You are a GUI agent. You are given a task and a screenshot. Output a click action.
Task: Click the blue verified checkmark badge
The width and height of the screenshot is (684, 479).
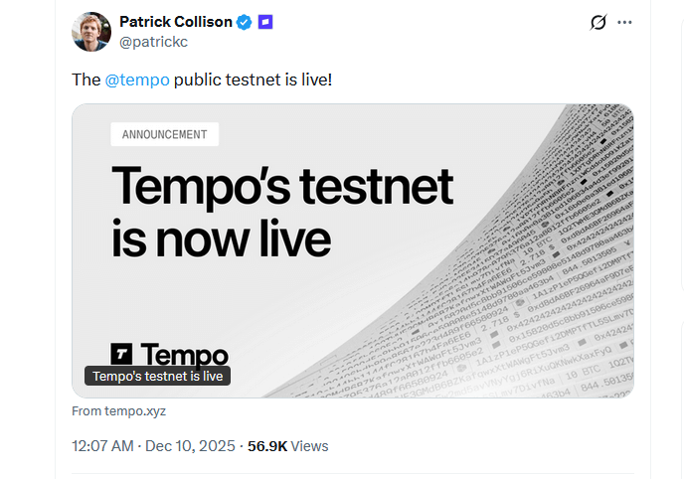pyautogui.click(x=245, y=22)
